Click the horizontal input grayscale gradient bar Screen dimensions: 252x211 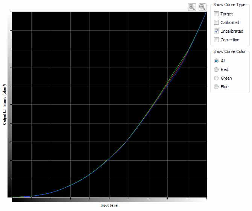pos(109,200)
